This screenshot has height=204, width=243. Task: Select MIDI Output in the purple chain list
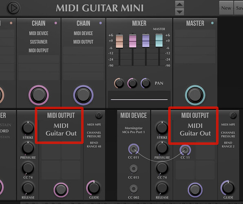click(83, 42)
